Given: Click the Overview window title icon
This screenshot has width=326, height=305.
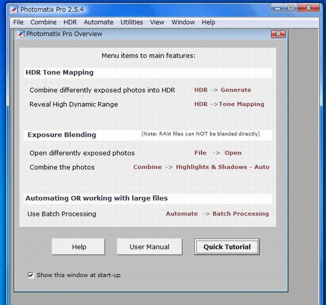Looking at the screenshot, I should [x=20, y=34].
